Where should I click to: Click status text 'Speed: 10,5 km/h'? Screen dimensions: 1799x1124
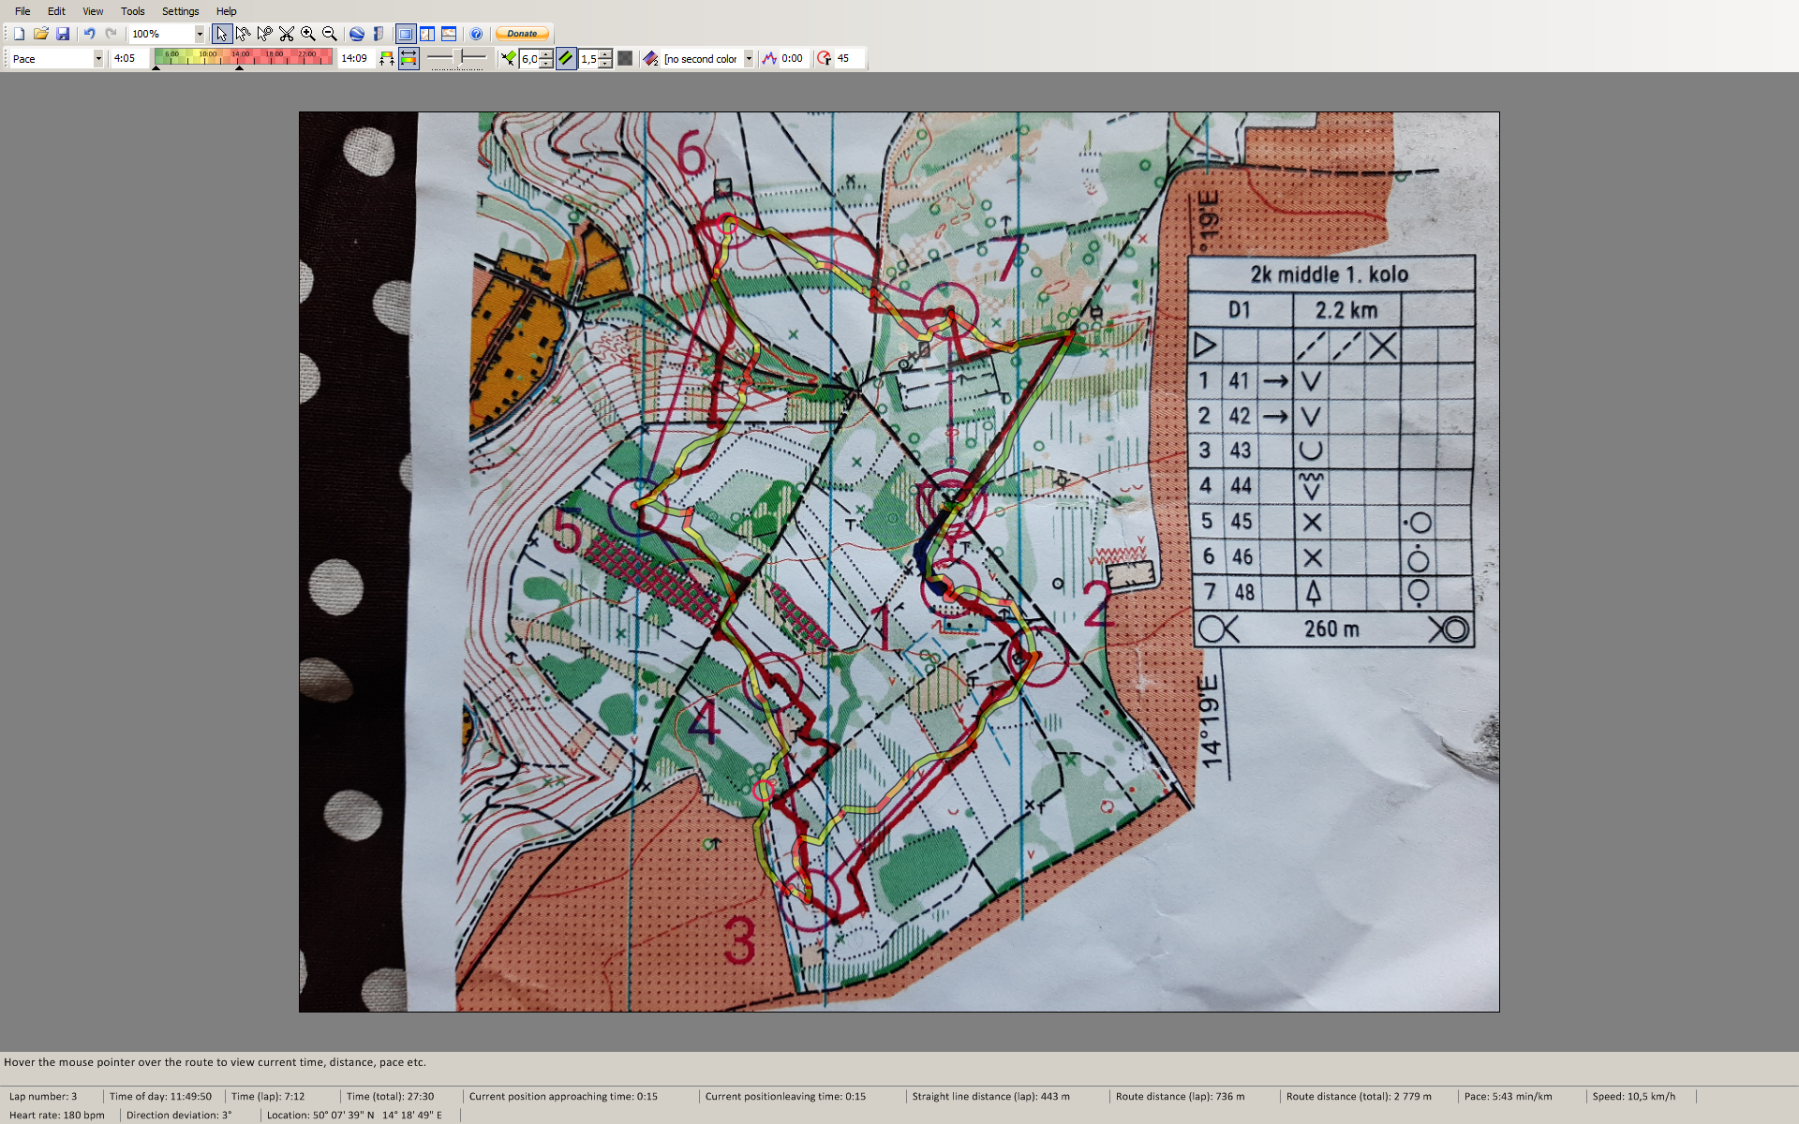click(x=1634, y=1096)
